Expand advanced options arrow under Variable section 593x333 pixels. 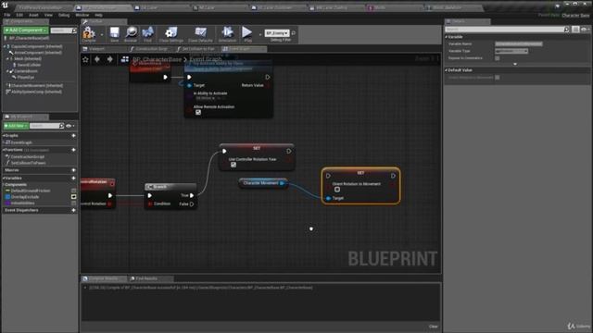coord(515,64)
